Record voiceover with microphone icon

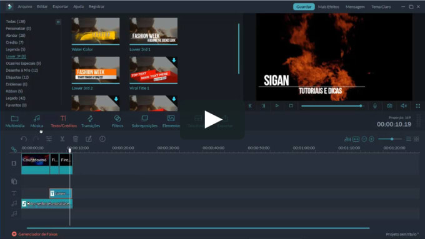[x=375, y=106]
